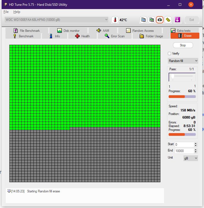Switch to the Random Access tab
The height and width of the screenshot is (208, 204).
tap(140, 30)
